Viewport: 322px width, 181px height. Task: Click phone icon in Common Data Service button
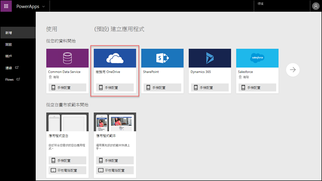click(53, 87)
